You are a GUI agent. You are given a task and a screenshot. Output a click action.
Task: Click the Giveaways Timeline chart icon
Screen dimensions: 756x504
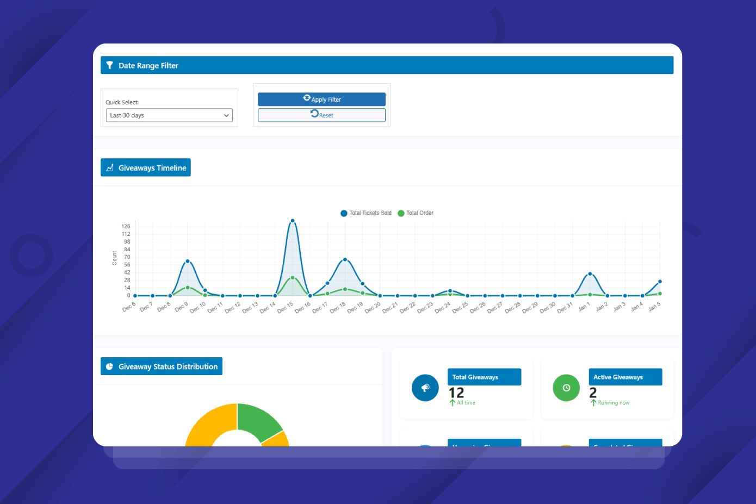click(x=110, y=168)
